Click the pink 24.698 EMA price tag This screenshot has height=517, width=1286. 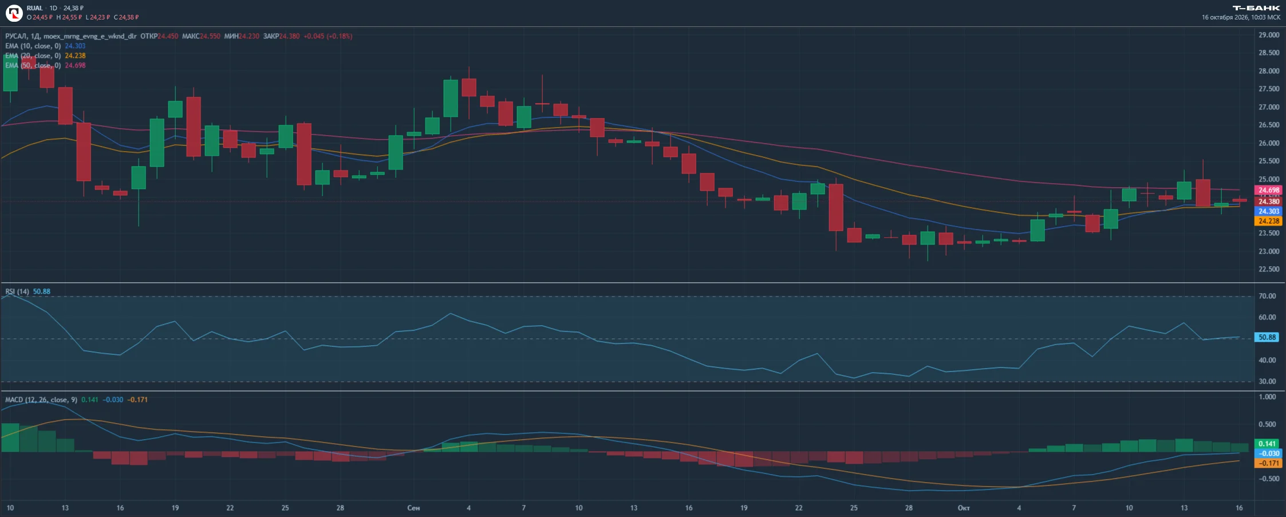click(x=1268, y=190)
